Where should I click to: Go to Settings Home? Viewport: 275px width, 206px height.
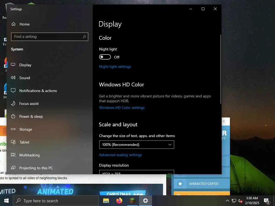click(20, 24)
